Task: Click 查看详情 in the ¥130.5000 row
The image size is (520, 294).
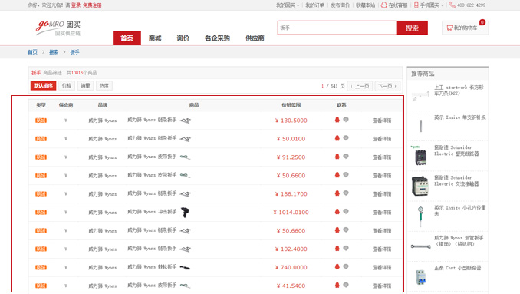Action: tap(382, 121)
